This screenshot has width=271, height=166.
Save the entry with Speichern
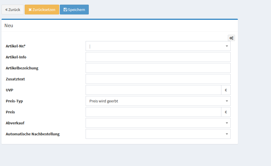pos(74,10)
